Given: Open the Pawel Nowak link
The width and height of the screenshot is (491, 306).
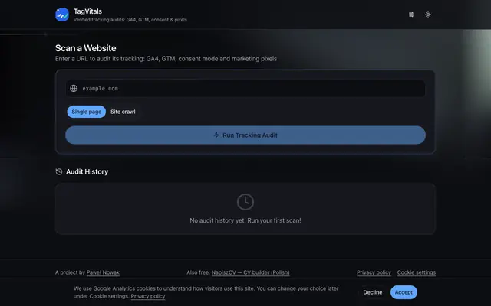Looking at the screenshot, I should tap(103, 272).
